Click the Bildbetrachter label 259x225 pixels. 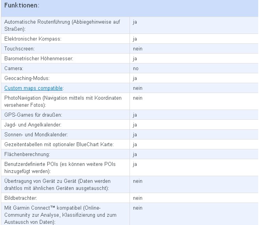[20, 198]
